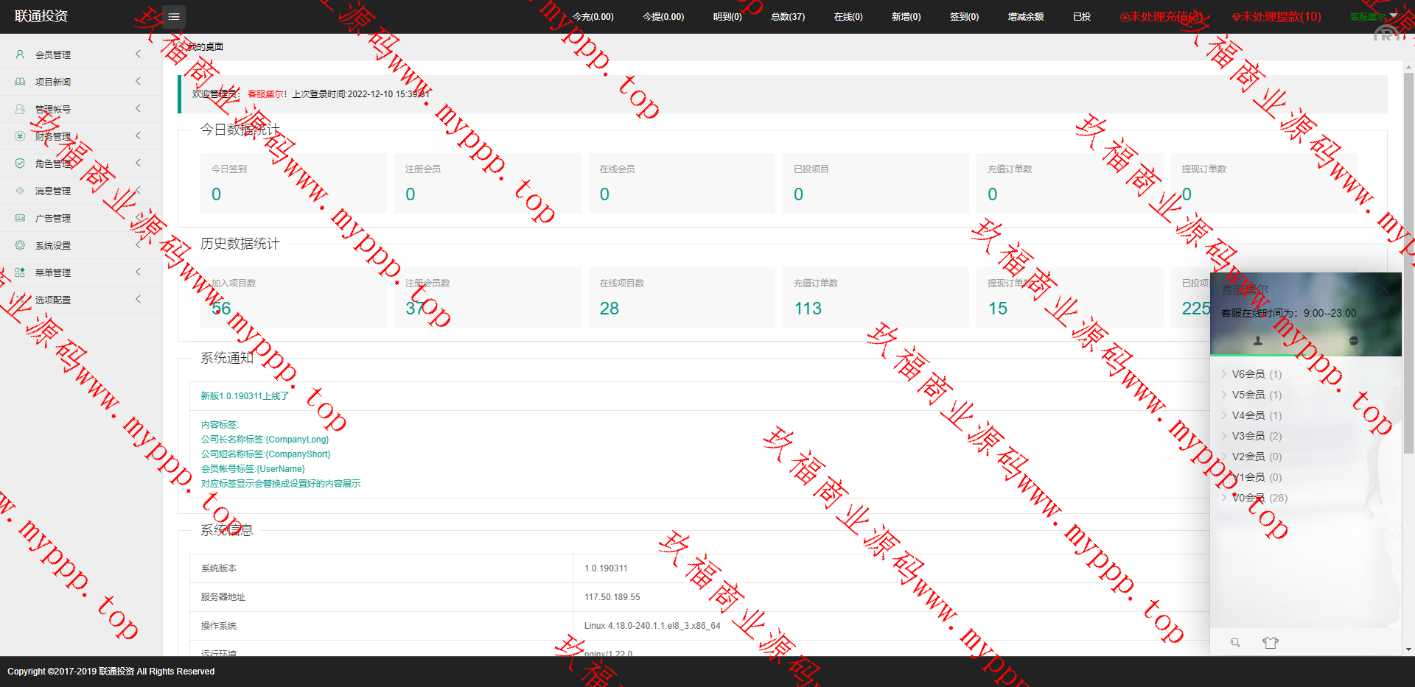Viewport: 1415px width, 687px height.
Task: Click the 财务管理 yen icon
Action: point(20,136)
